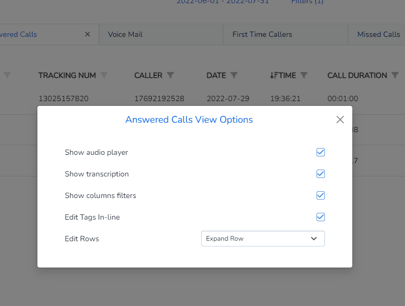The height and width of the screenshot is (306, 405).
Task: Open the TRACKING NUM column filter icon
Action: [x=104, y=75]
